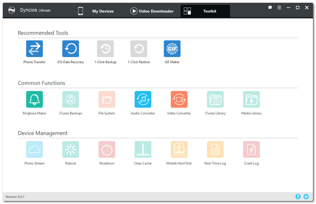Click the Shutdown power icon
The height and width of the screenshot is (204, 316).
point(107,149)
